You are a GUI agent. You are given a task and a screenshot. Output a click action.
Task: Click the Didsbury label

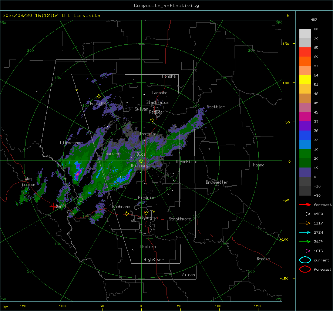pos(139,166)
